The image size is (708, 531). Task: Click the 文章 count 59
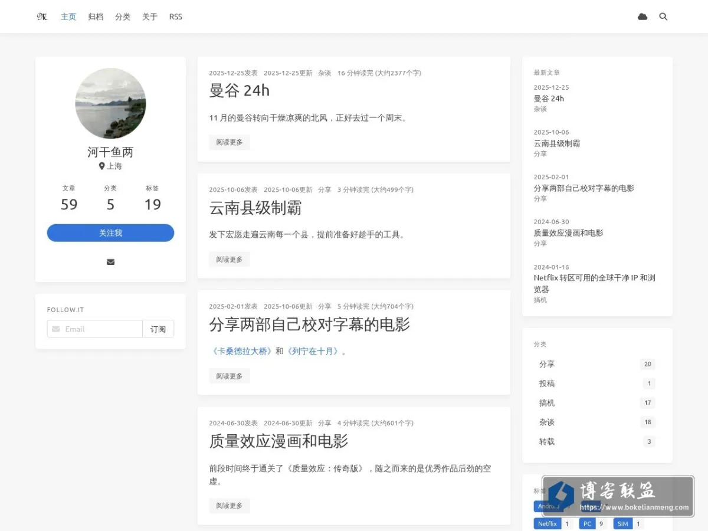tap(69, 204)
